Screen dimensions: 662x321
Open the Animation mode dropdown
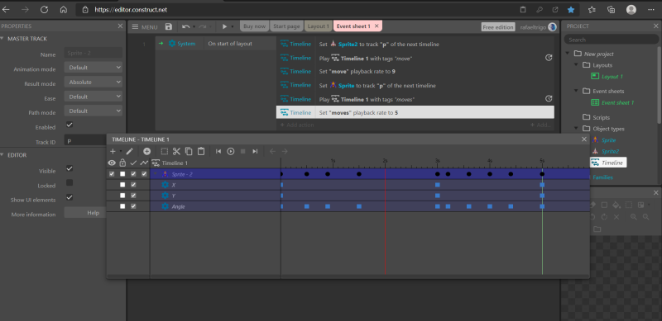(94, 68)
